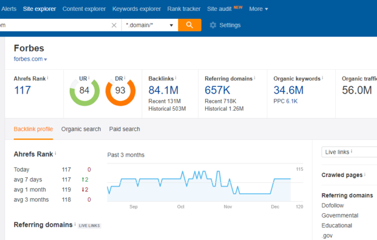Screen dimensions: 377x240
Task: Click the info icon next to UR
Action: pos(89,78)
